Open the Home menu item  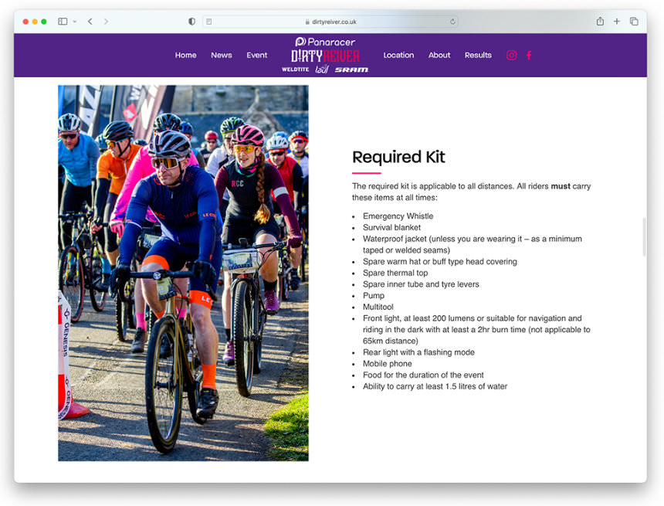[185, 55]
